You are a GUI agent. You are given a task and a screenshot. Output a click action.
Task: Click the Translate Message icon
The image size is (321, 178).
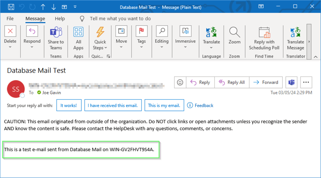pyautogui.click(x=295, y=32)
